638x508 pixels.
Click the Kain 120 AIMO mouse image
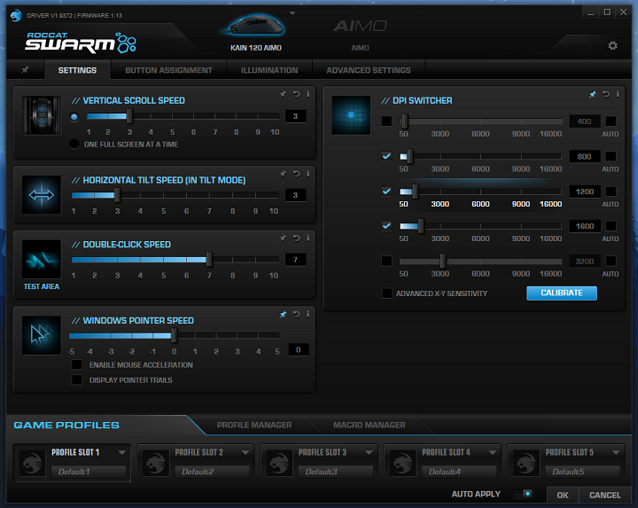pos(261,27)
